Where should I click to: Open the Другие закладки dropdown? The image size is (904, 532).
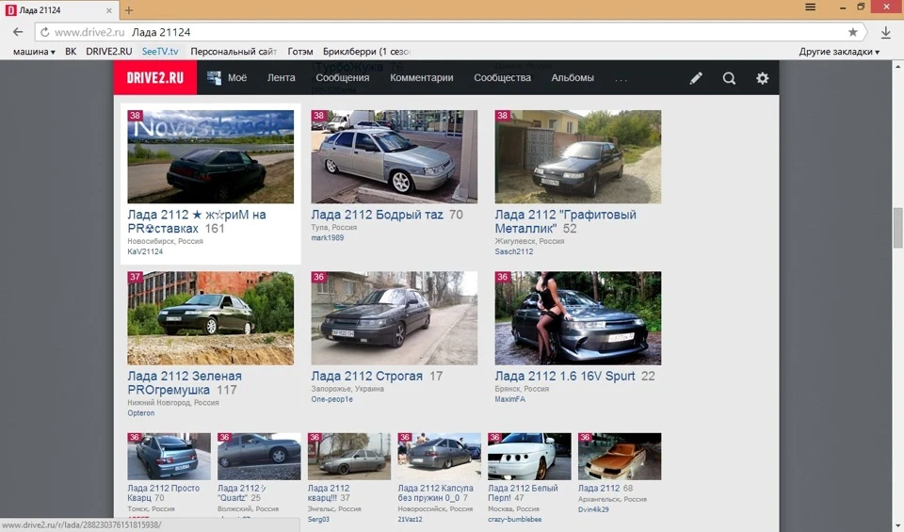point(839,51)
